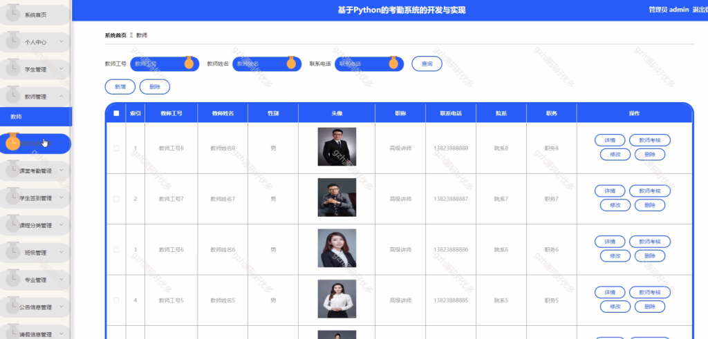This screenshot has height=339, width=708.
Task: Expand the 课程分类管理 chevron
Action: click(x=62, y=225)
